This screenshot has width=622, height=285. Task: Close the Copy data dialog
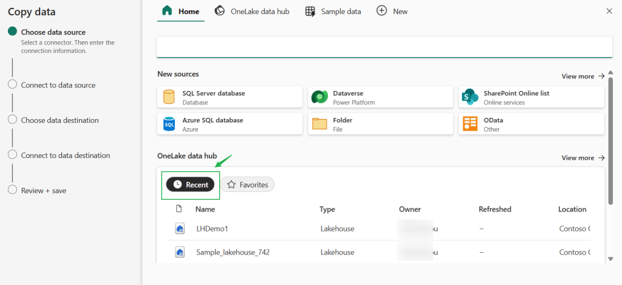609,11
